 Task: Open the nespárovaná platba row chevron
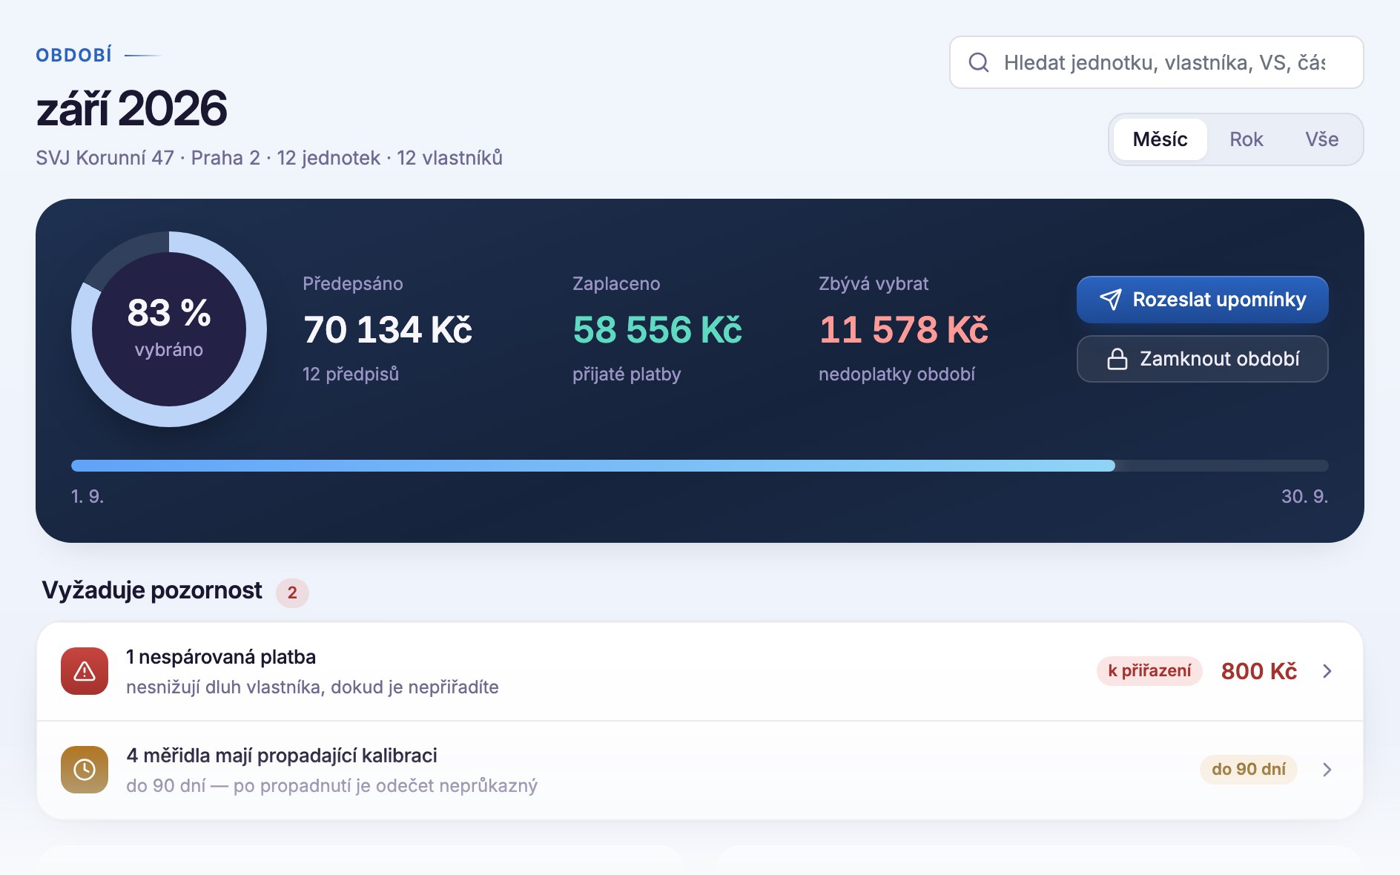pos(1327,671)
